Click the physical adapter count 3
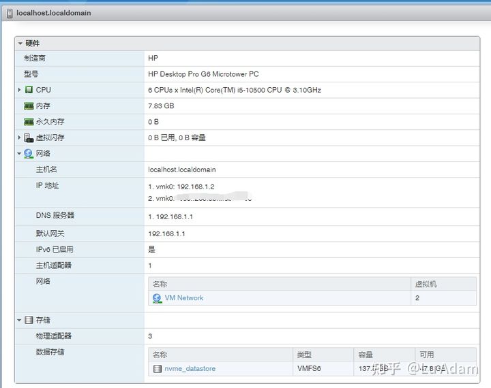The height and width of the screenshot is (388, 491). coord(150,336)
